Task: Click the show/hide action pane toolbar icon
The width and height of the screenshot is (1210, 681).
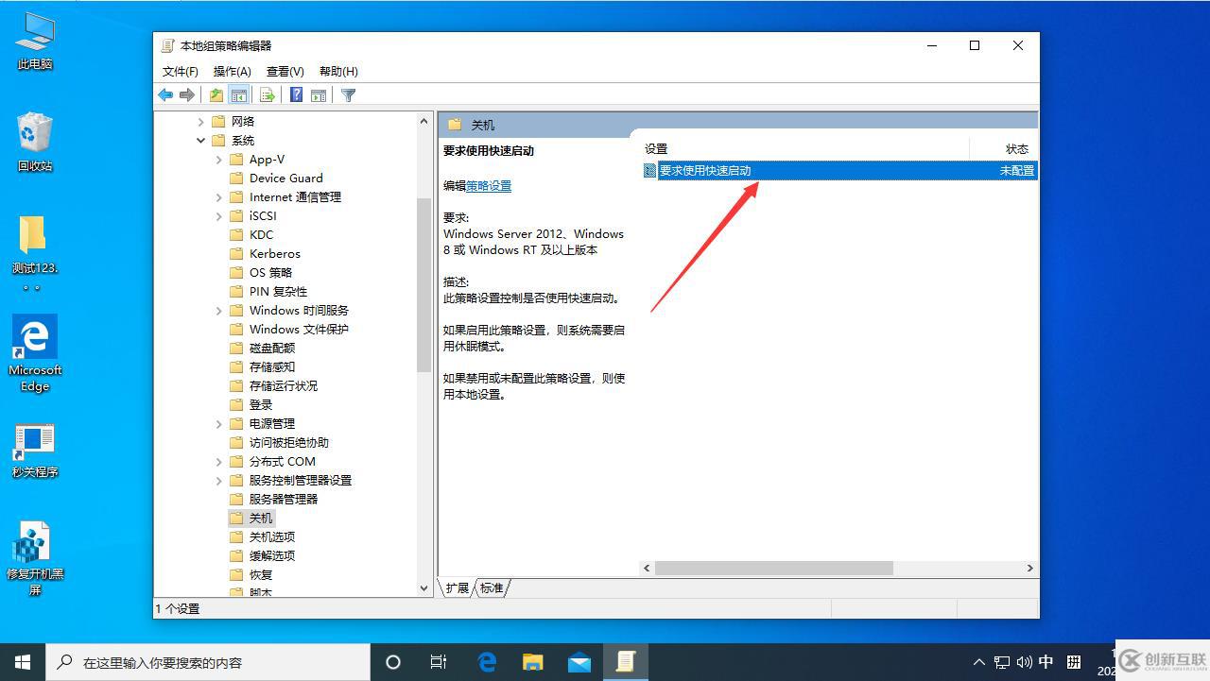Action: pos(319,94)
